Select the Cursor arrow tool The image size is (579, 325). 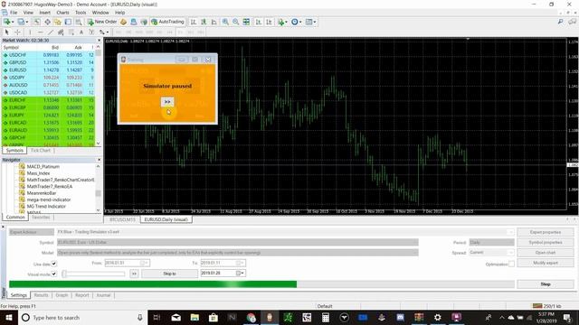pyautogui.click(x=6, y=32)
